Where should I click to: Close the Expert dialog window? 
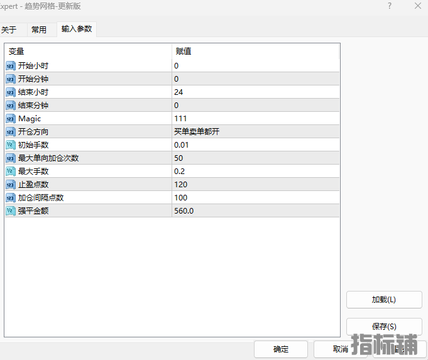pyautogui.click(x=417, y=6)
